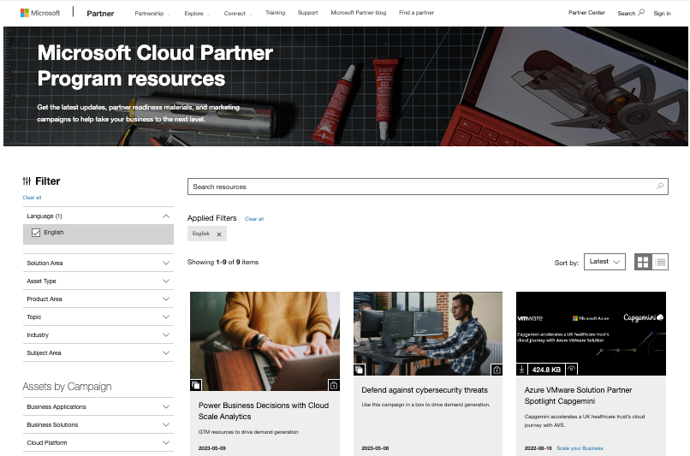The height and width of the screenshot is (456, 690).
Task: Open Azure VMware Solution Partner Spotlight title
Action: pos(578,396)
